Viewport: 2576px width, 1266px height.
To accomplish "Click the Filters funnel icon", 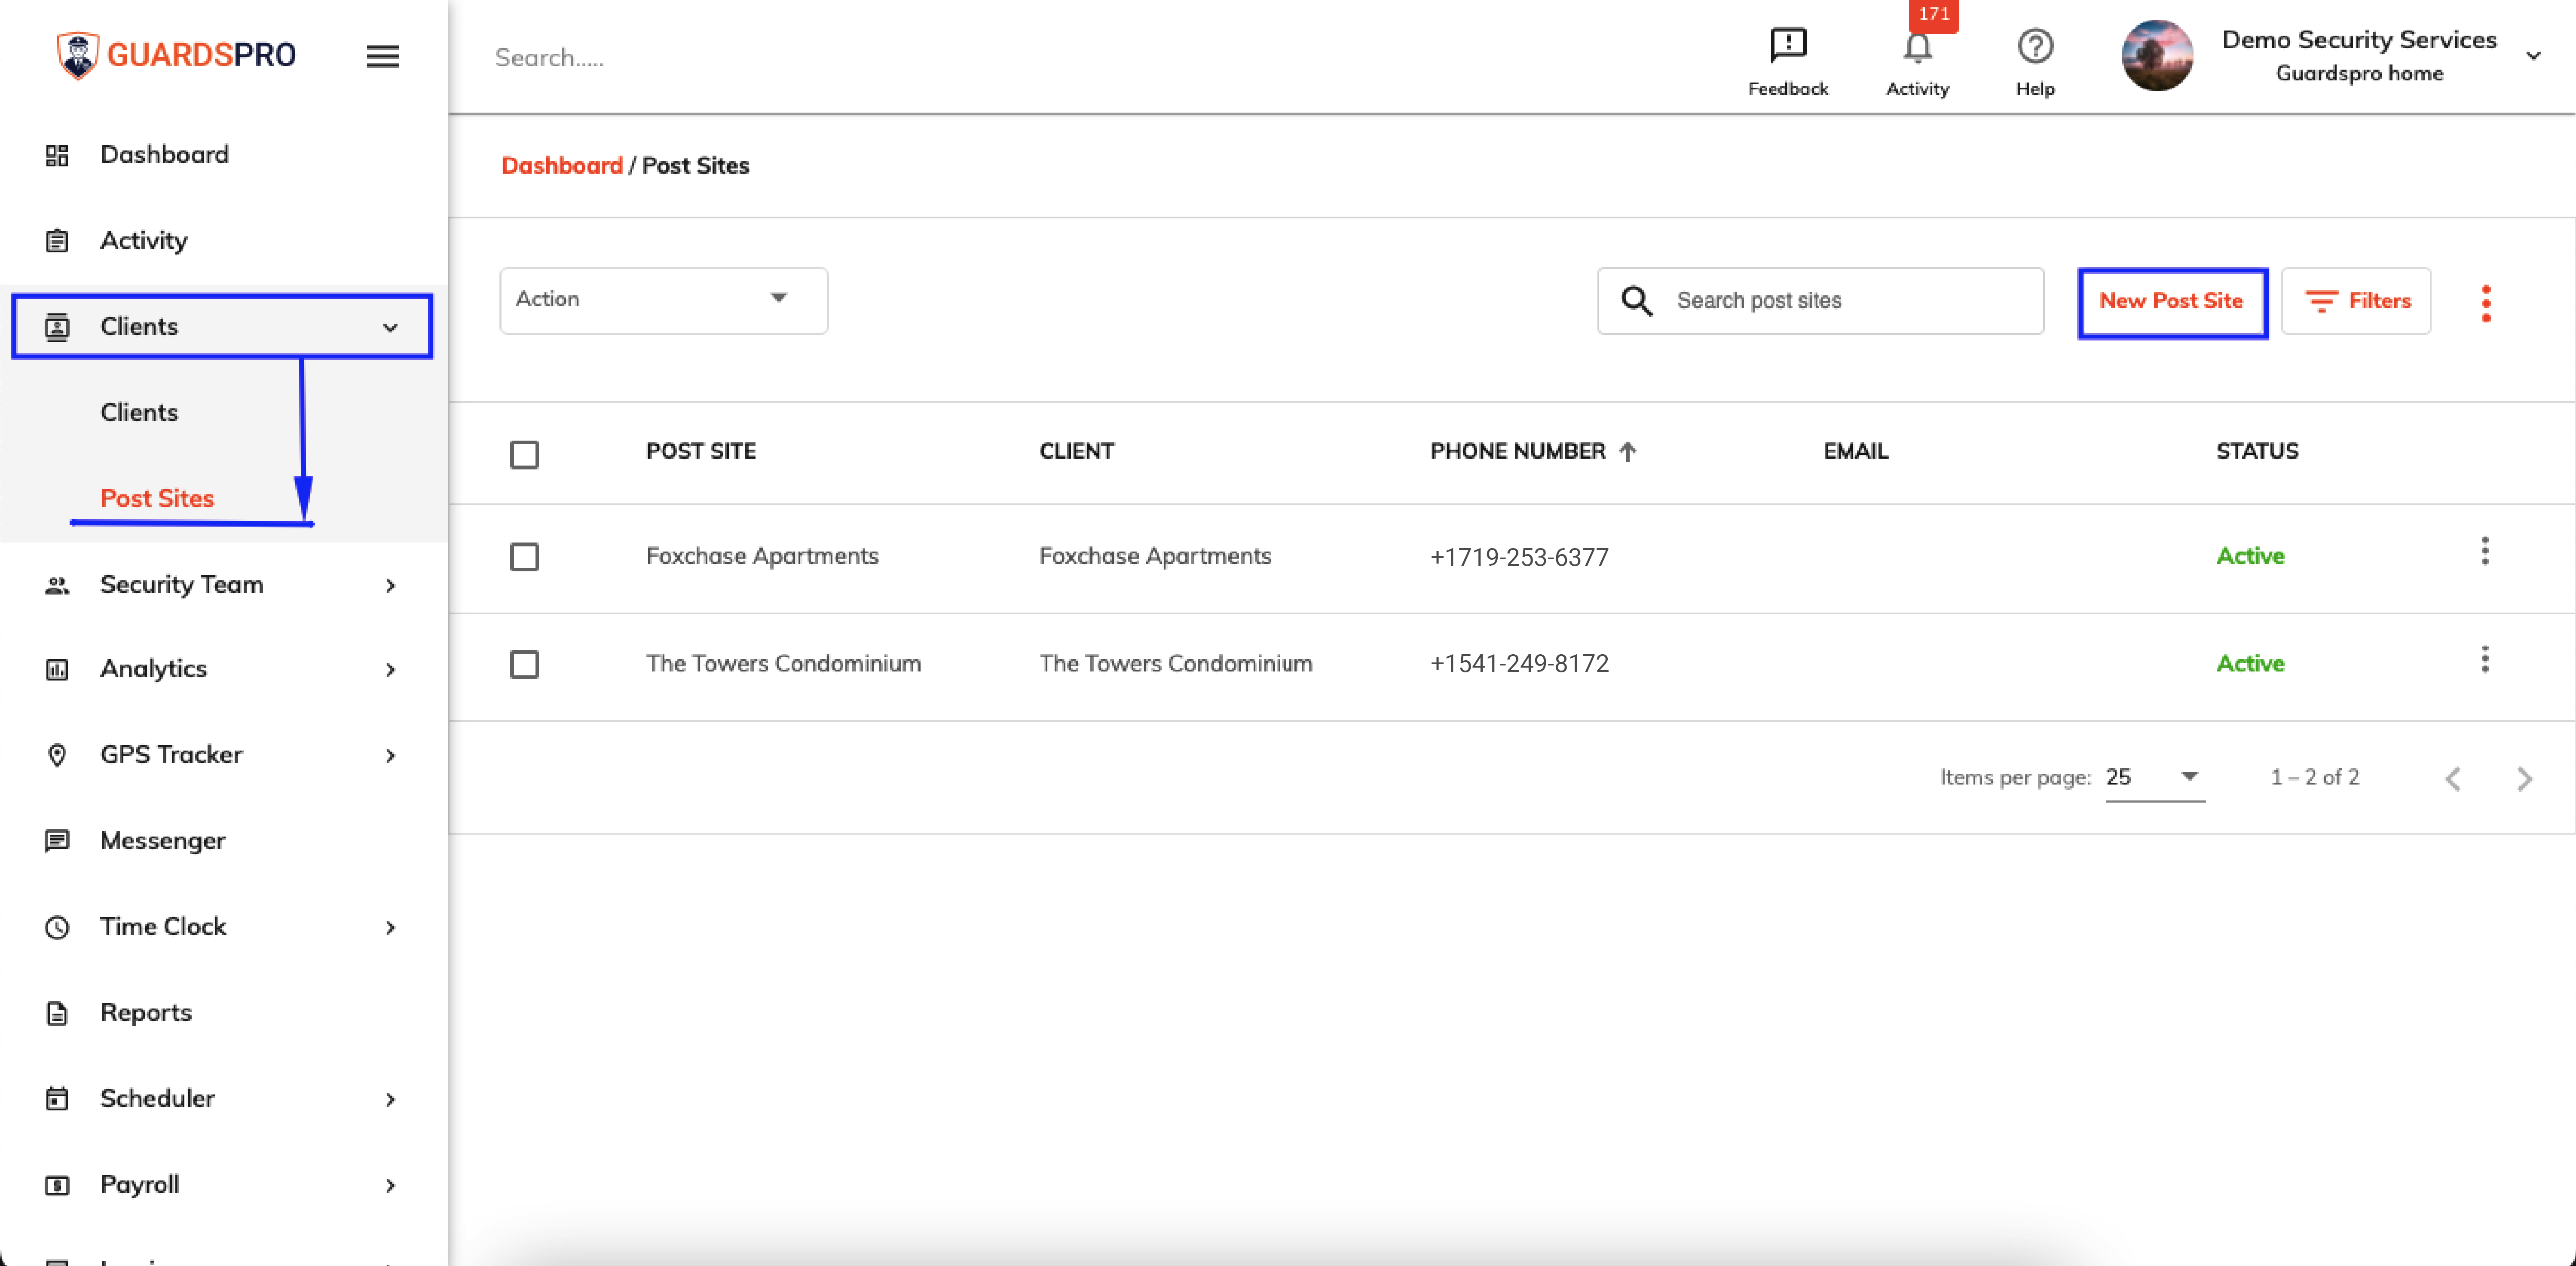I will click(x=2321, y=301).
